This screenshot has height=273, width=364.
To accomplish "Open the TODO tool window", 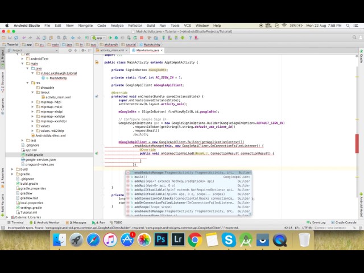I will (x=116, y=222).
